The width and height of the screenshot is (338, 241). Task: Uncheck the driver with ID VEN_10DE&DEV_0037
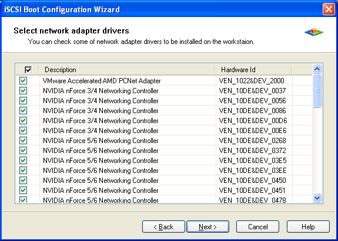click(24, 90)
